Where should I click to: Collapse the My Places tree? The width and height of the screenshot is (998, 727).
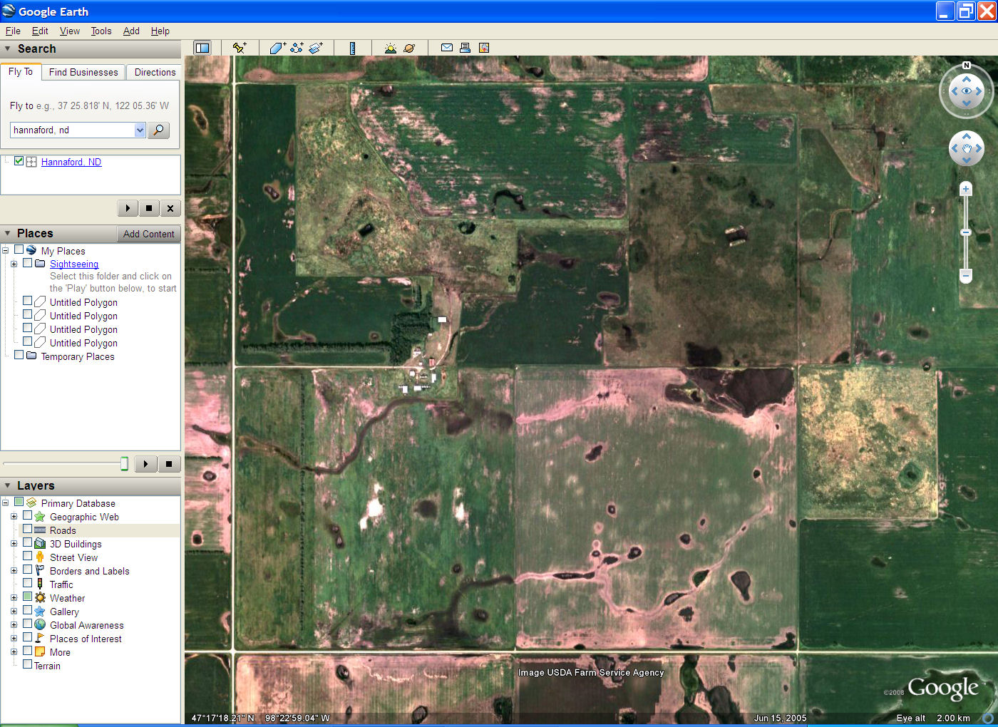pos(5,250)
